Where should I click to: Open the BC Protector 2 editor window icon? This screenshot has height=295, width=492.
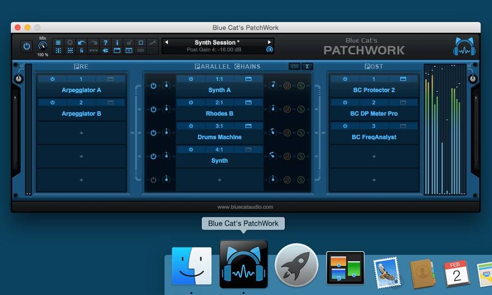click(x=403, y=79)
